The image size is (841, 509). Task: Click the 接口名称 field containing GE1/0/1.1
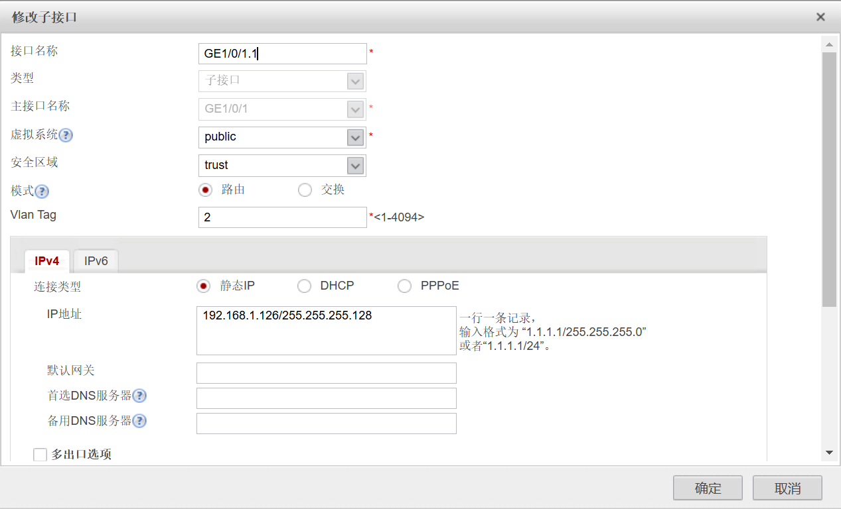point(283,54)
